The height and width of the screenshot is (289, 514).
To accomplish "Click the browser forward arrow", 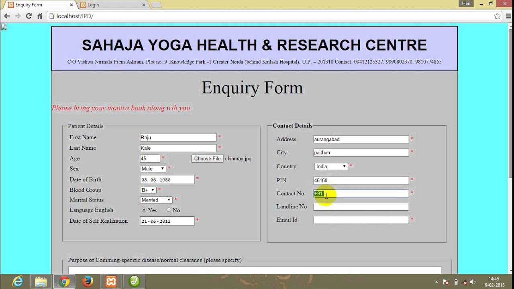I will (x=18, y=16).
